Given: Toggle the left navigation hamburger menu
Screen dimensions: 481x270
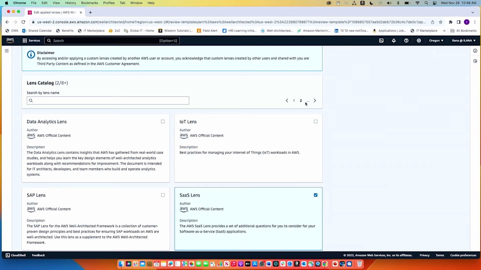Looking at the screenshot, I should tap(7, 51).
